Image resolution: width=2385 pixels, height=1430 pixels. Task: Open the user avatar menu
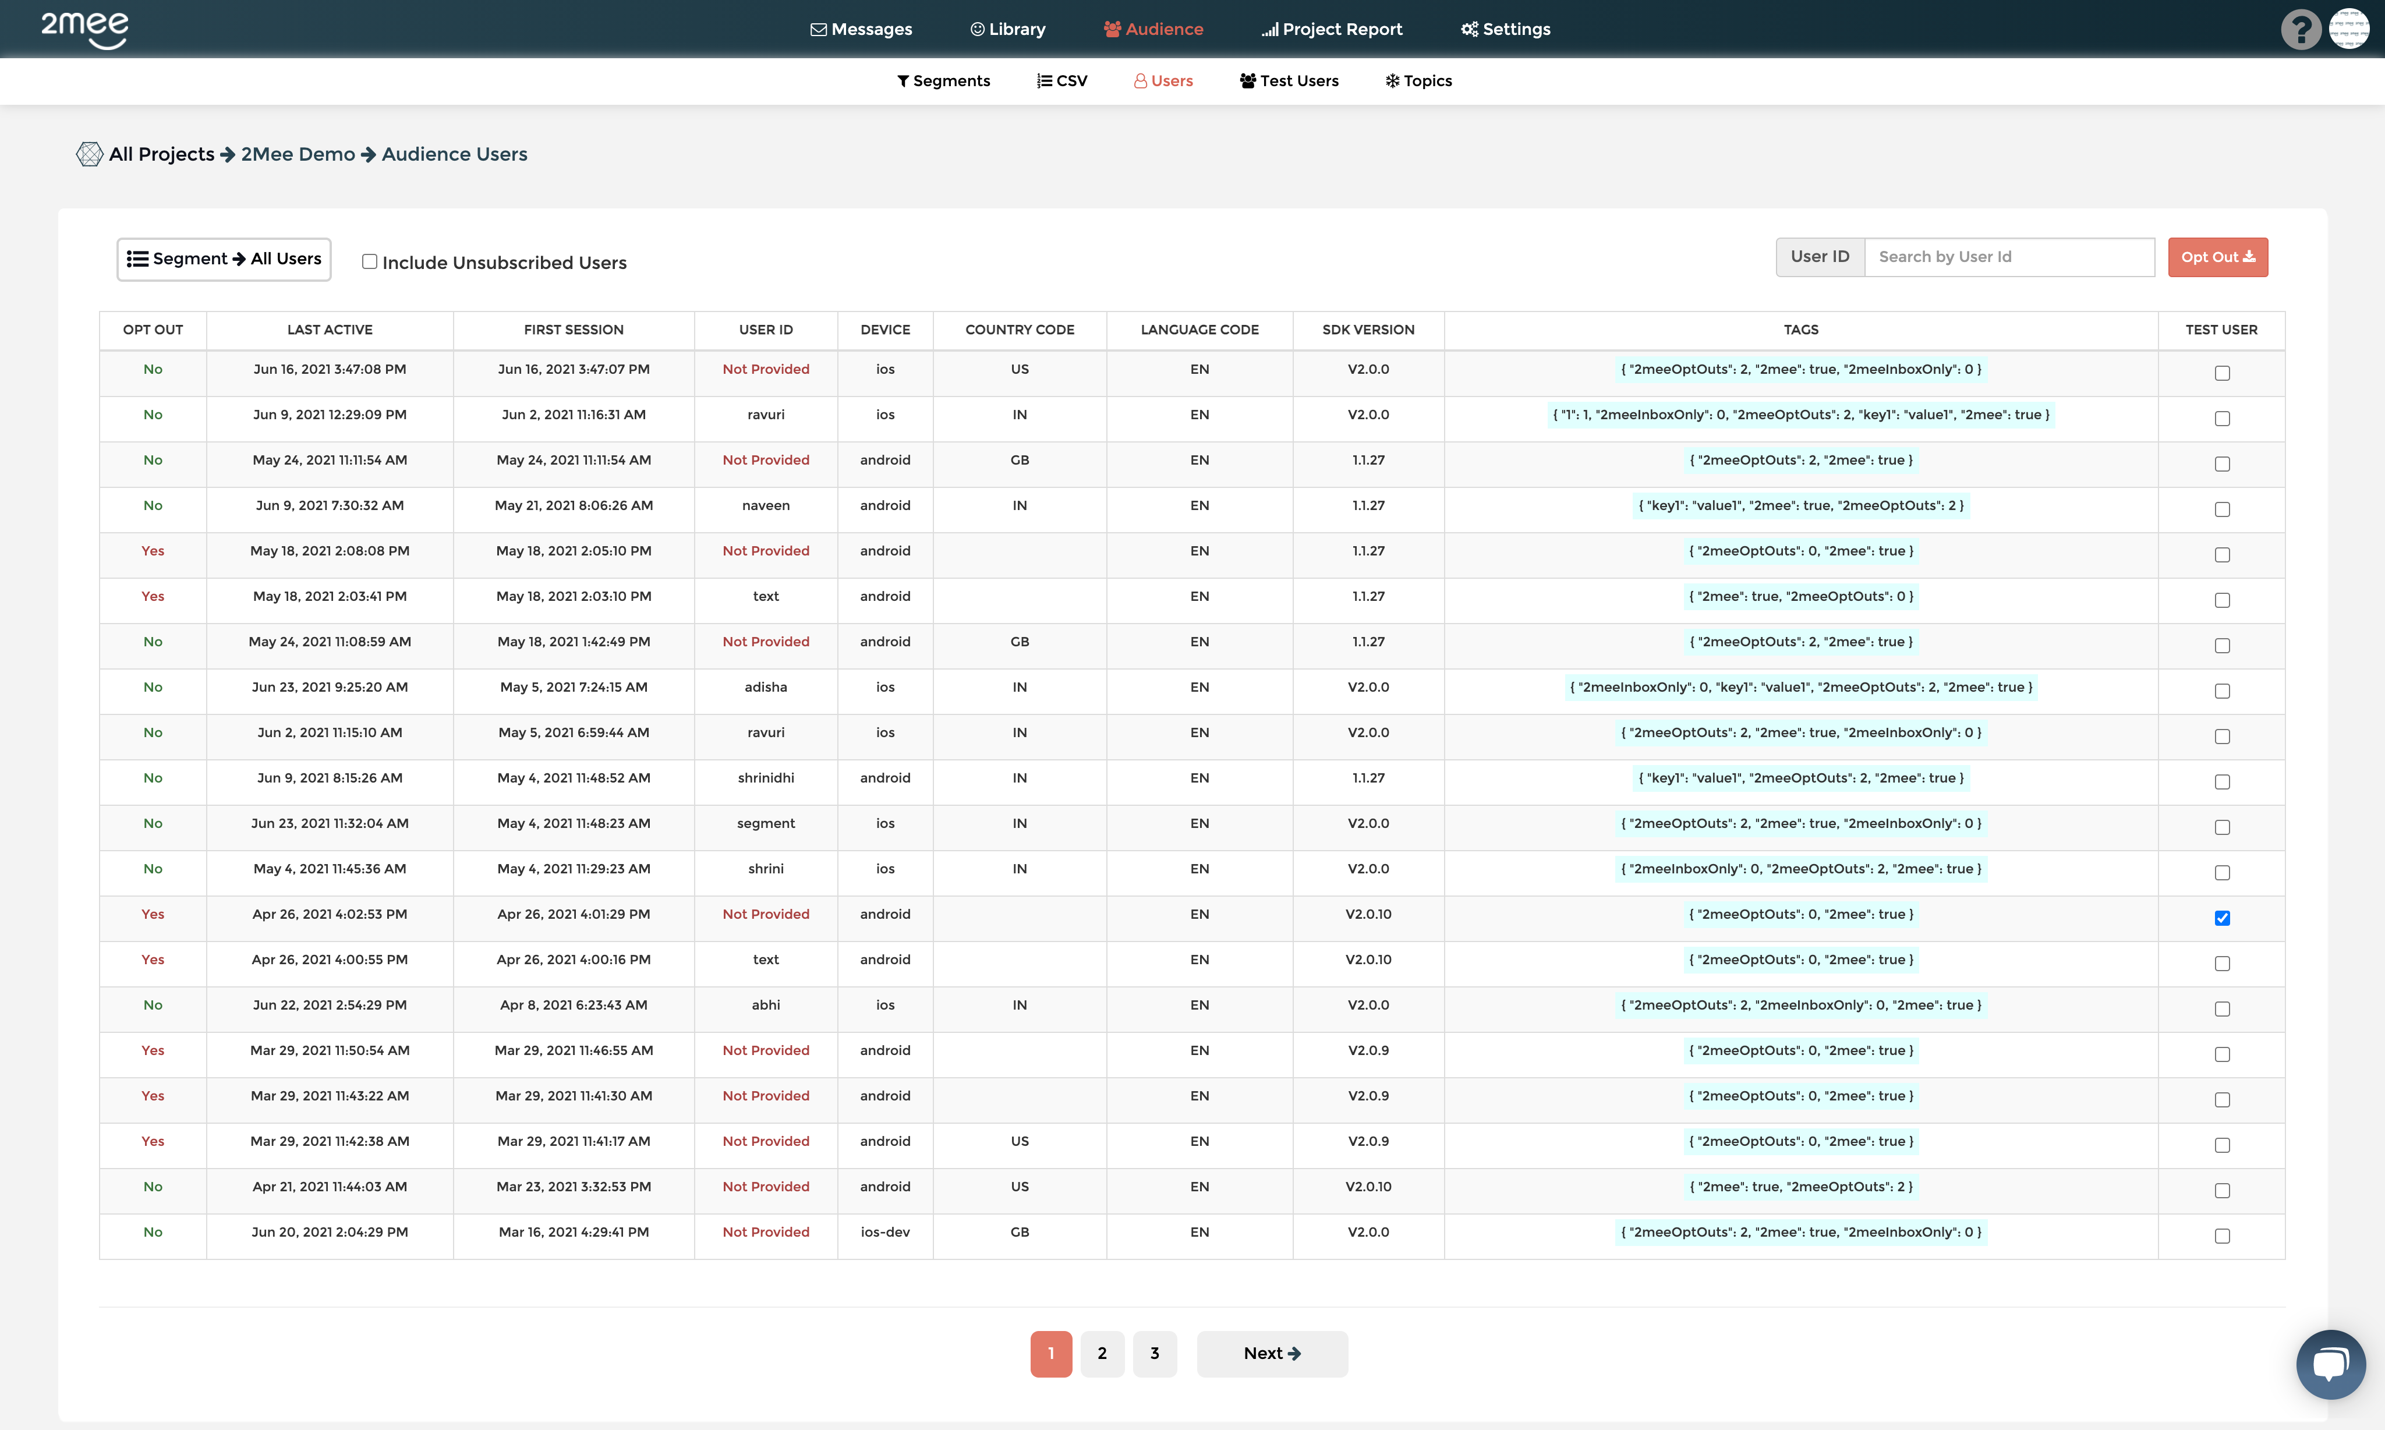pyautogui.click(x=2349, y=29)
